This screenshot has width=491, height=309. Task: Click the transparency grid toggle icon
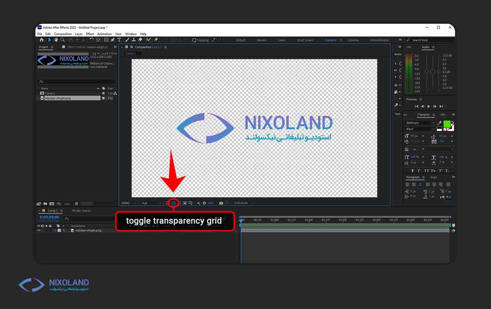174,203
